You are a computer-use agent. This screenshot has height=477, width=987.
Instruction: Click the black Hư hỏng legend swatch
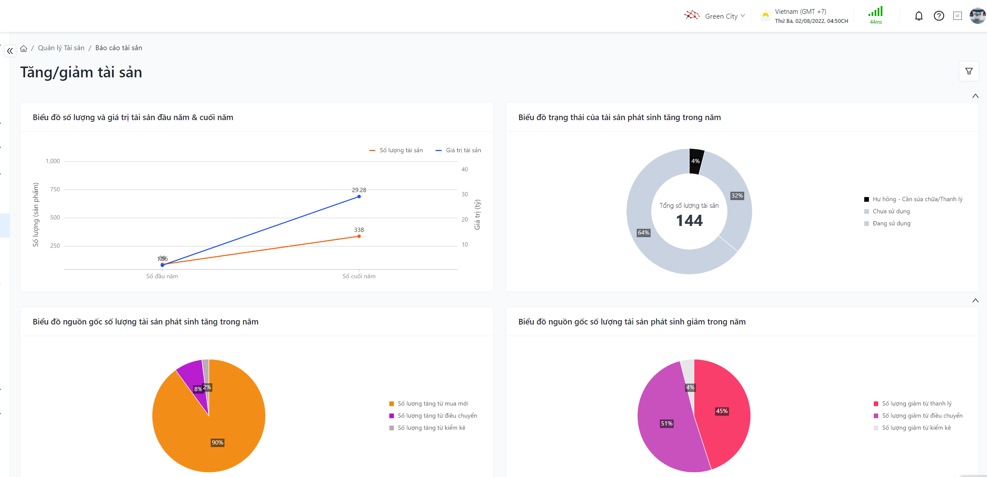point(866,199)
